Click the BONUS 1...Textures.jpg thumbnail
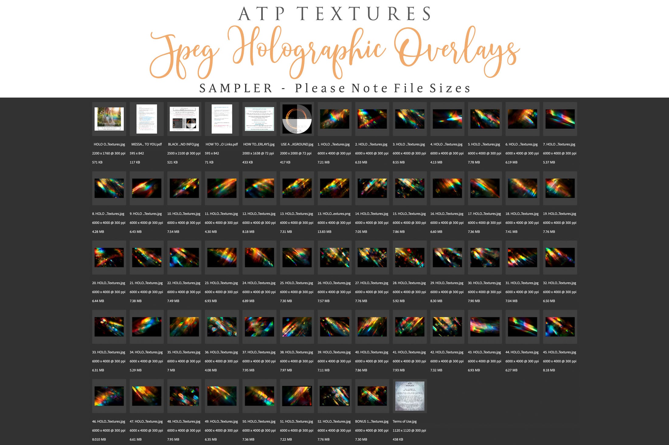The width and height of the screenshot is (669, 445). [372, 396]
